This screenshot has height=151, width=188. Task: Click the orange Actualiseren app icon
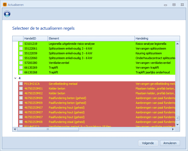[x=5, y=5]
